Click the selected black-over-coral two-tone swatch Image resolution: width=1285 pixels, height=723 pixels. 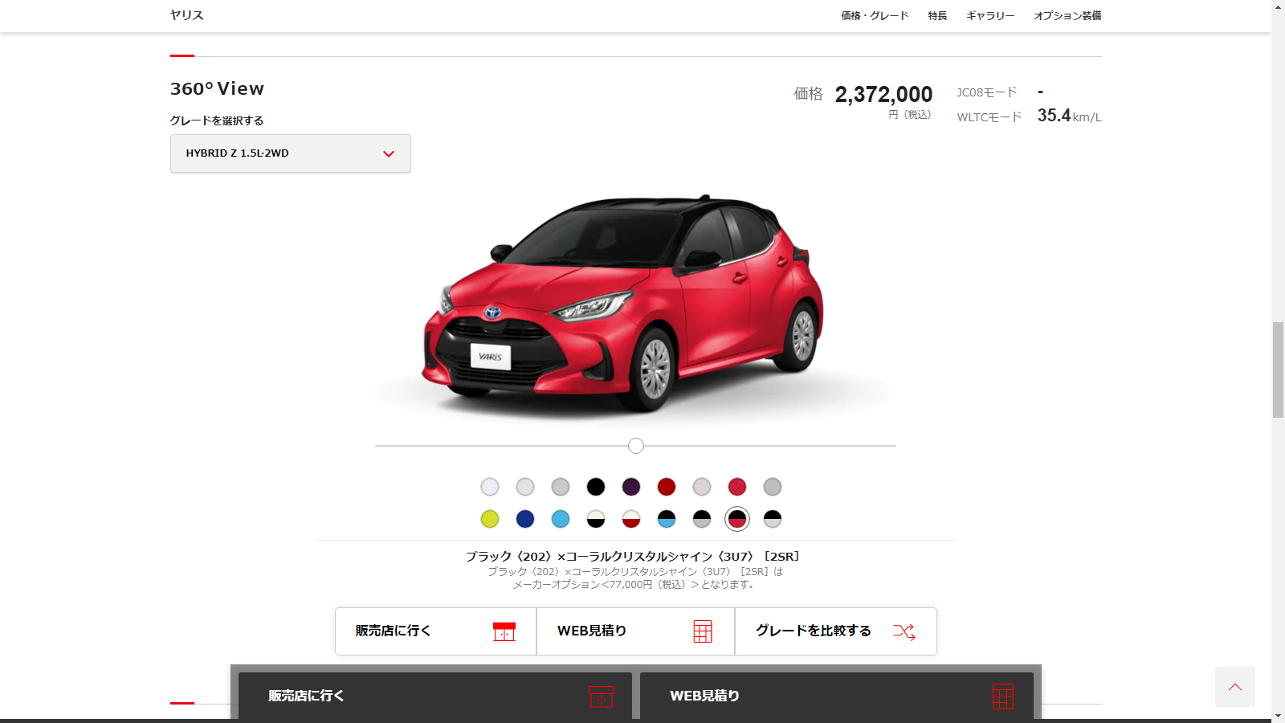[x=737, y=519]
